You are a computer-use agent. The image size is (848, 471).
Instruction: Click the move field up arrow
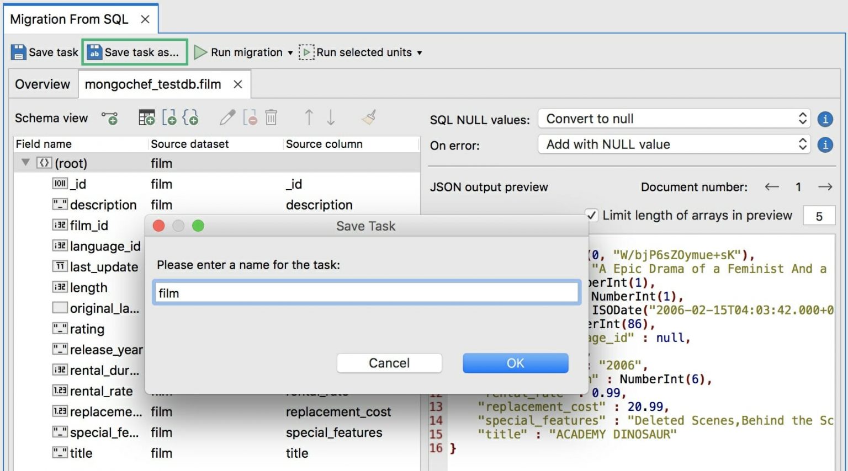pyautogui.click(x=309, y=117)
